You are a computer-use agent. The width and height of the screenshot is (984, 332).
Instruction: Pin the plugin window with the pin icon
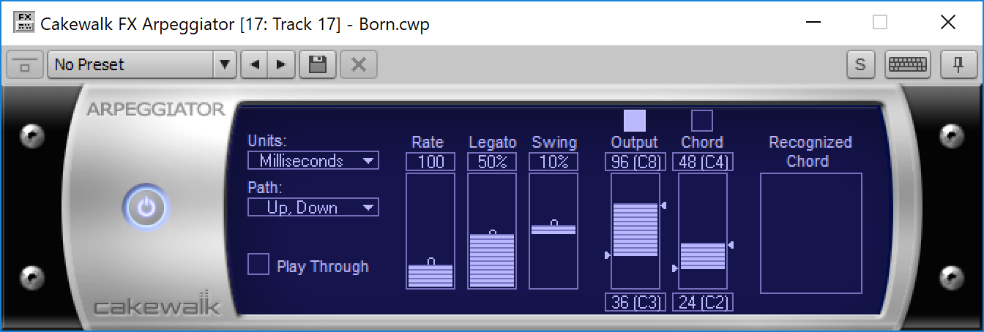click(x=958, y=64)
